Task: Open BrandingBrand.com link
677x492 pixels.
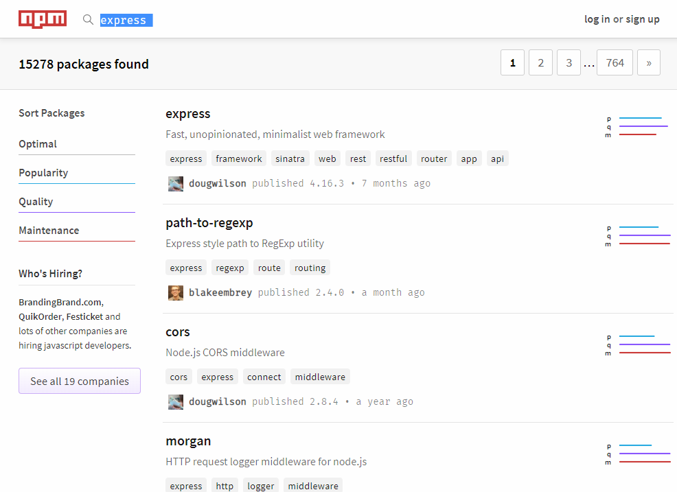Action: pyautogui.click(x=61, y=302)
